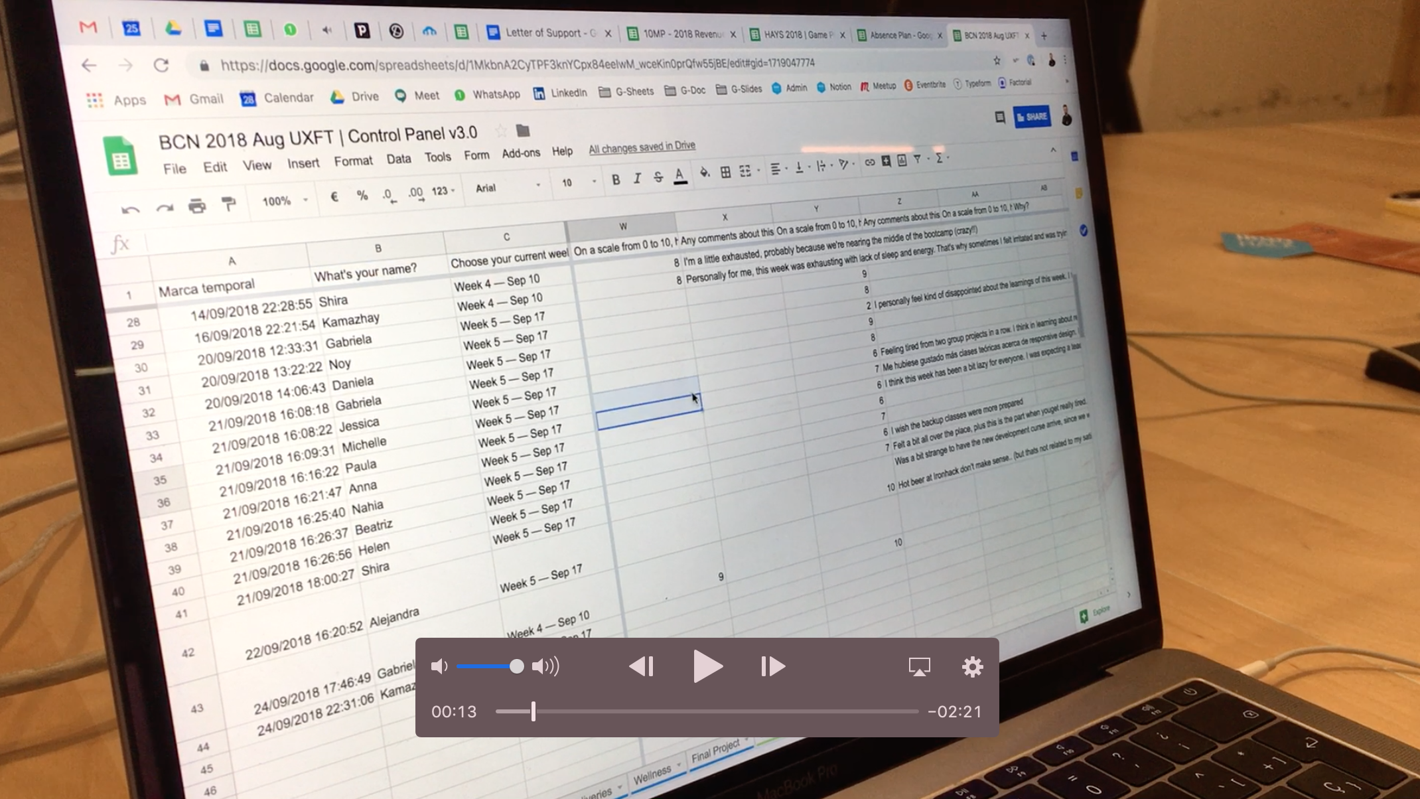Open the pinned Google Docs tab
1420x799 pixels.
tap(213, 29)
